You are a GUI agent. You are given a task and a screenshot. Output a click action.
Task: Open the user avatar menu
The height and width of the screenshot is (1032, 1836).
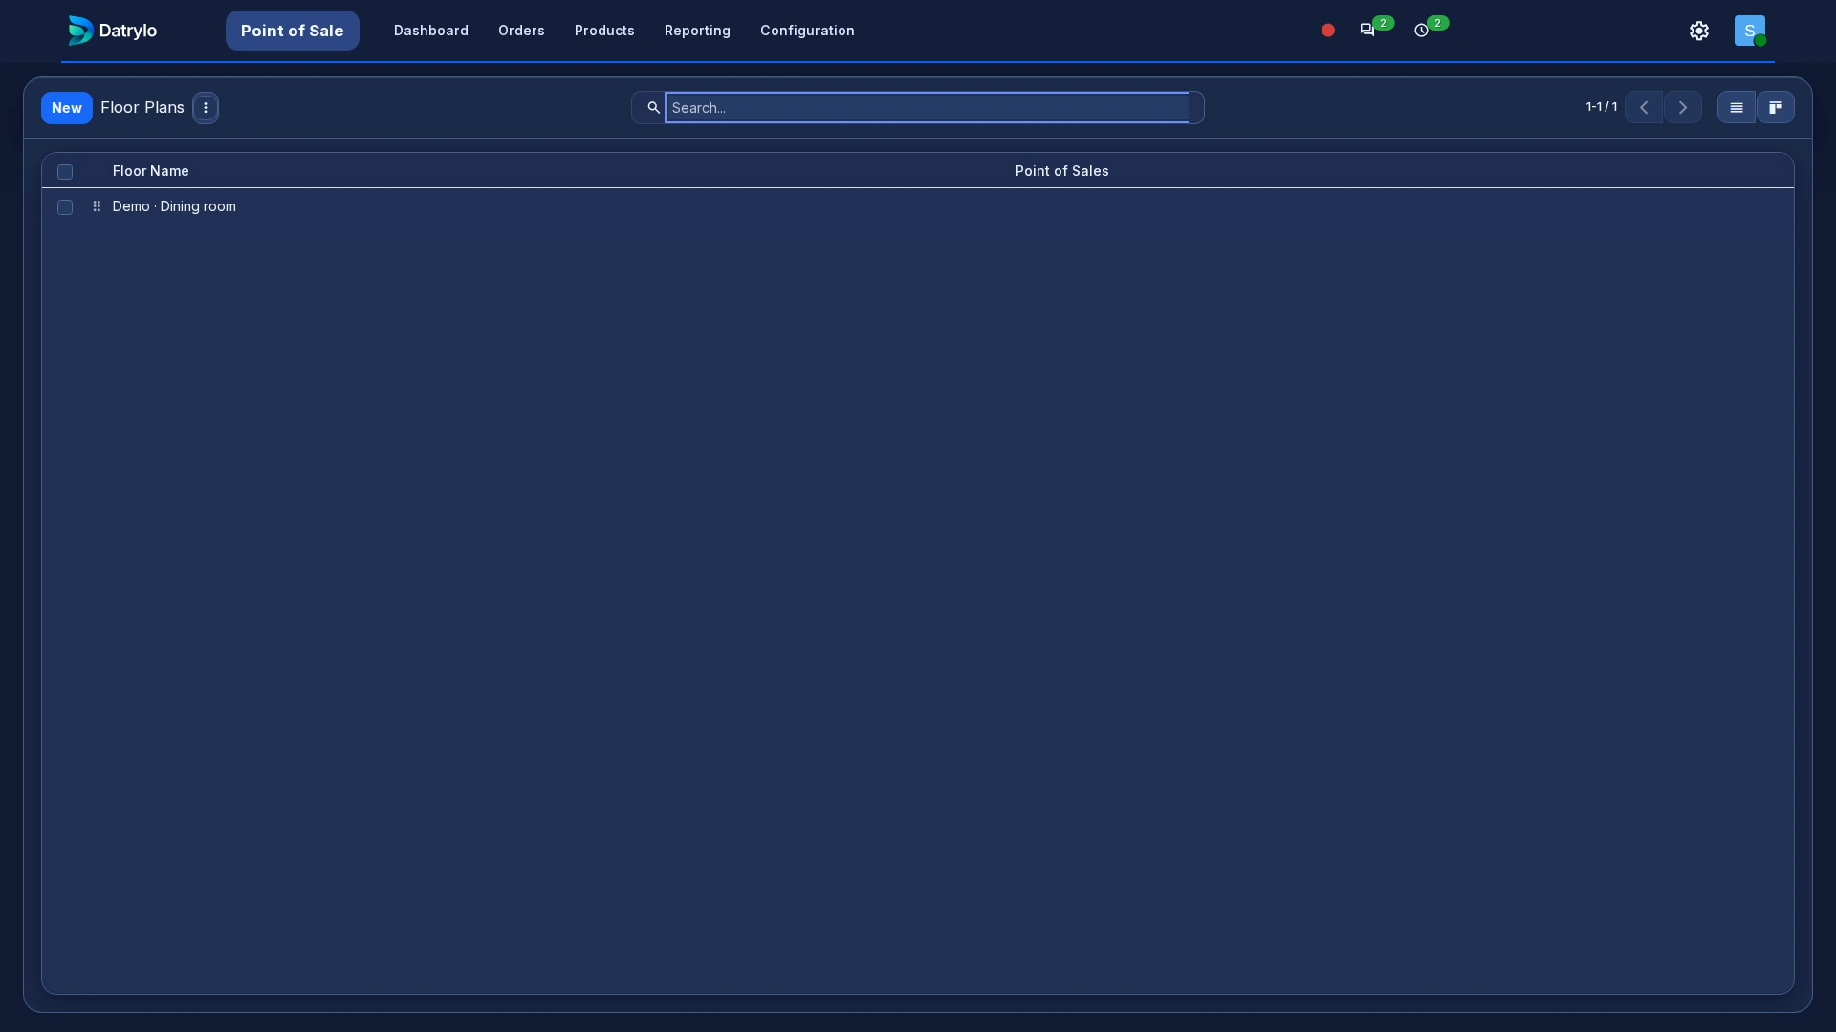1750,31
